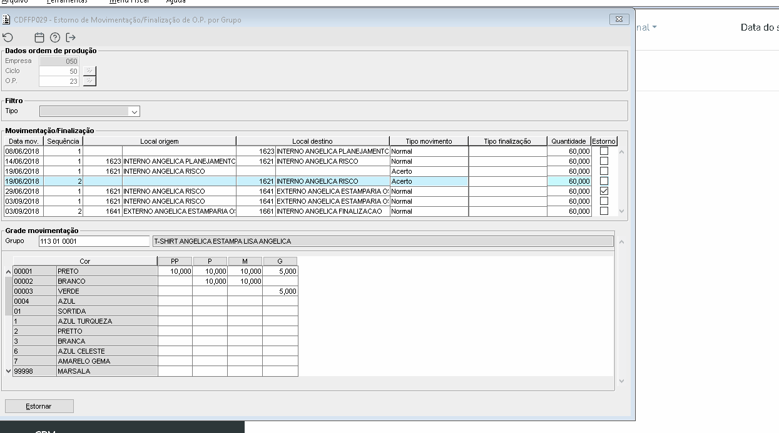The height and width of the screenshot is (433, 779).
Task: Select the 14/06/2018 date cell
Action: tap(24, 161)
